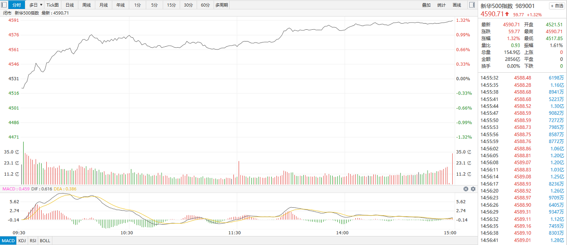Show the BOLL indicator
The height and width of the screenshot is (245, 567).
click(45, 241)
